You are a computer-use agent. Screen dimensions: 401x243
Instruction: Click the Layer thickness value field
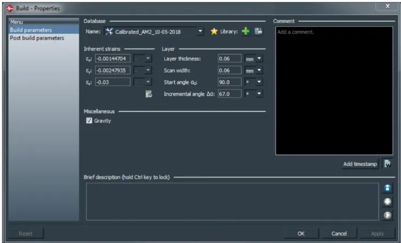pos(229,59)
